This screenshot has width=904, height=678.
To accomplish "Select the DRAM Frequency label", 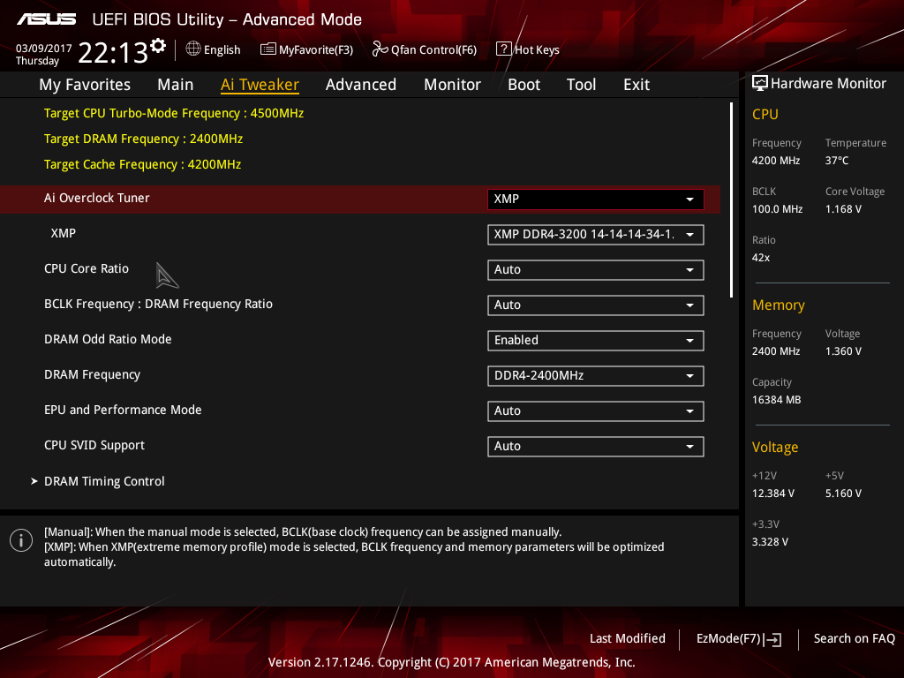I will pyautogui.click(x=92, y=374).
